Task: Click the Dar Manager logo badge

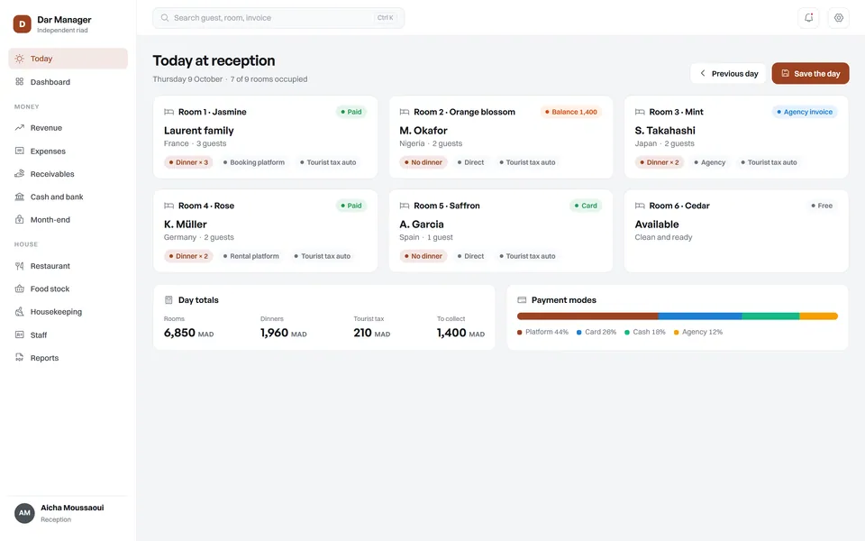Action: (22, 23)
